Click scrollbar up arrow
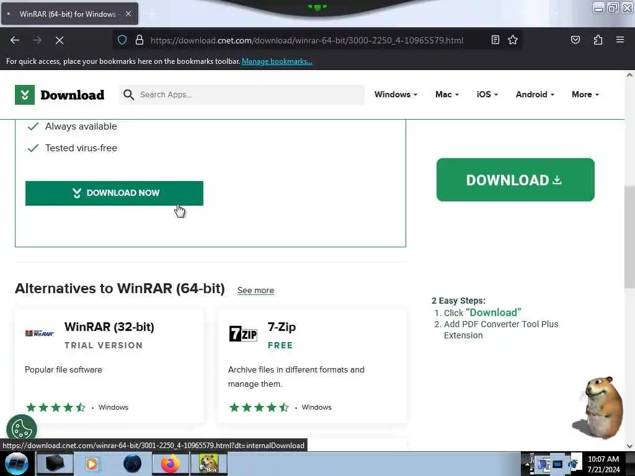 [629, 75]
